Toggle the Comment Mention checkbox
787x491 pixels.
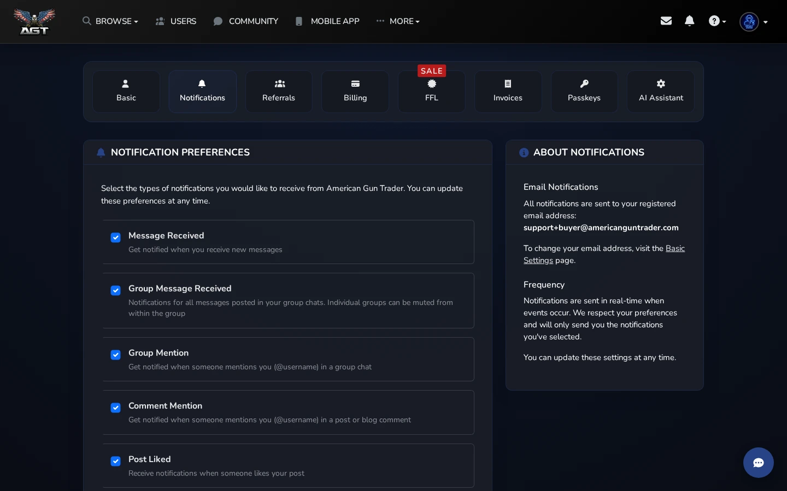(116, 408)
